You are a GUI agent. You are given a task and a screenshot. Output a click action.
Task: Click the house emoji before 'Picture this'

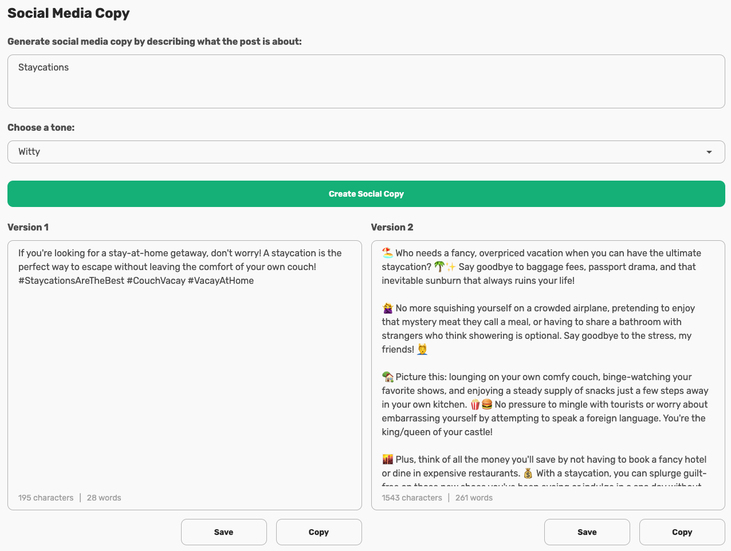pyautogui.click(x=388, y=377)
